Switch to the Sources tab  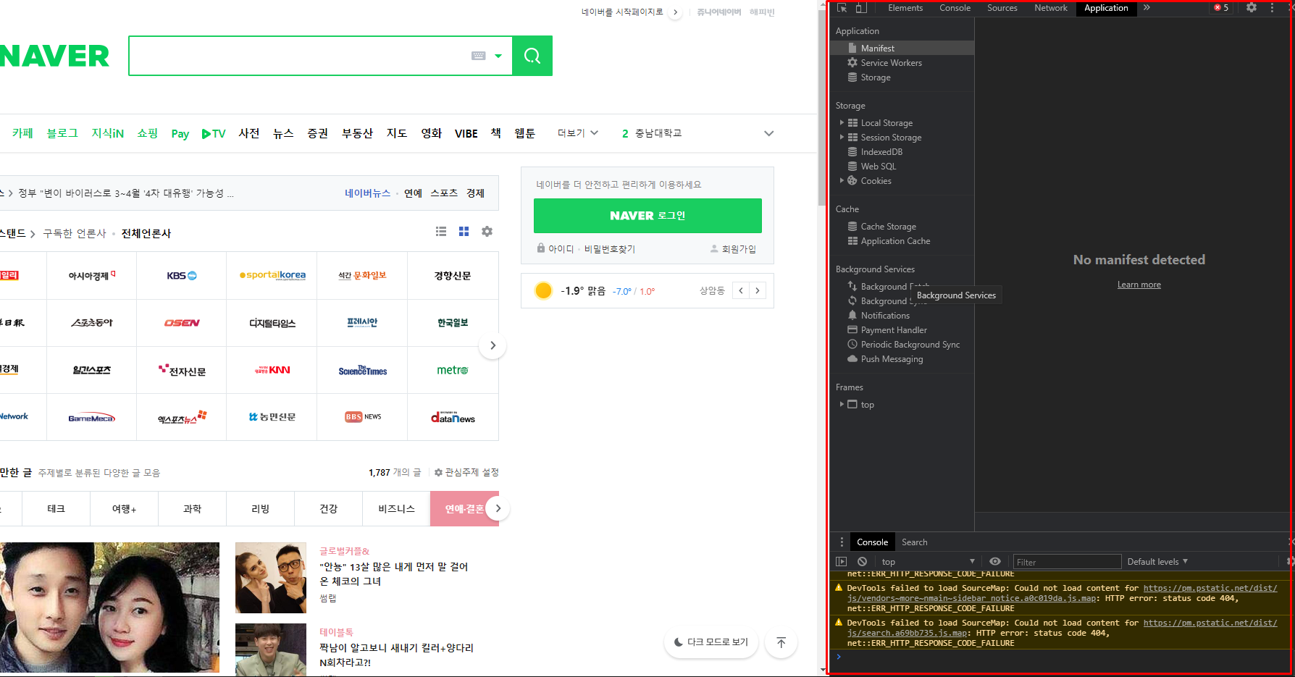(1002, 8)
